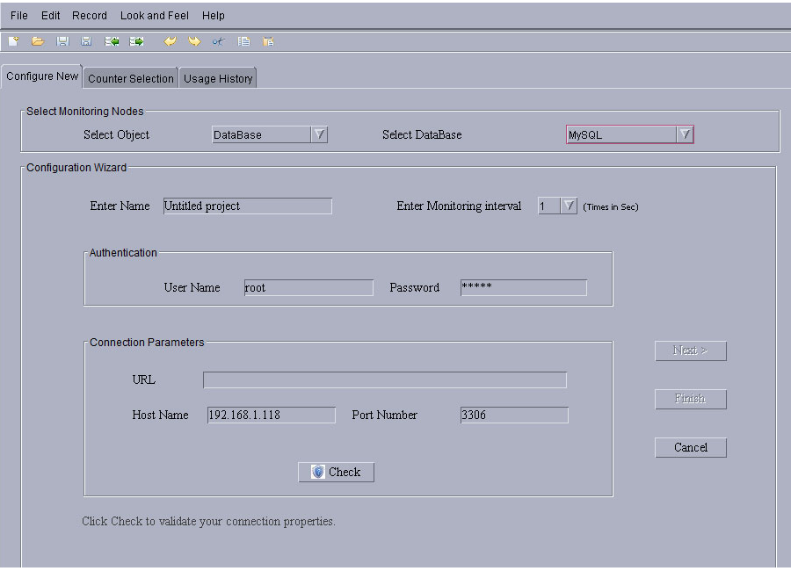Click the first Save disk icon
This screenshot has height=571, width=791.
click(x=62, y=41)
